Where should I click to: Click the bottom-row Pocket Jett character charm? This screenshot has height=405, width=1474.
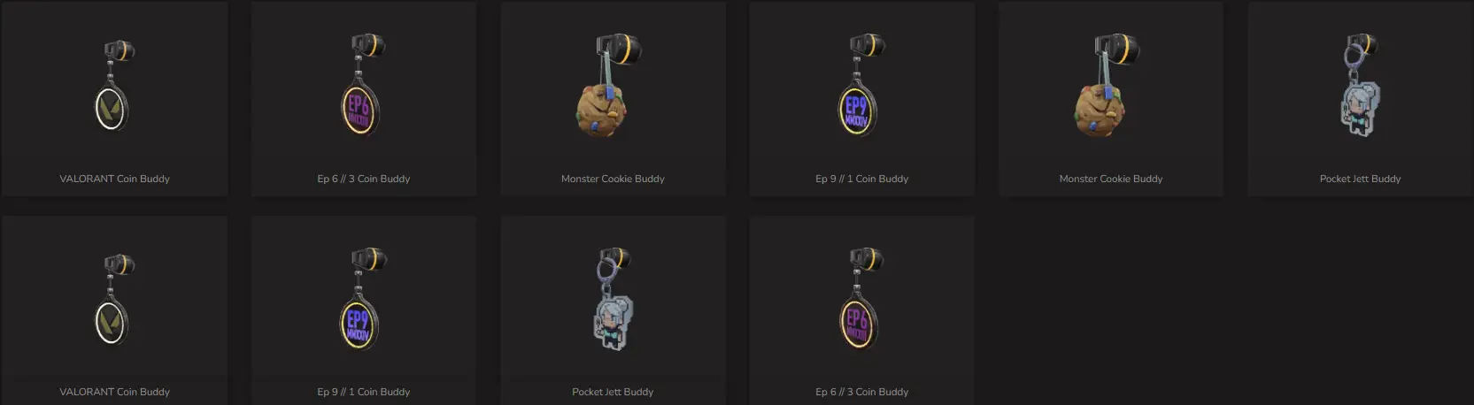(612, 301)
